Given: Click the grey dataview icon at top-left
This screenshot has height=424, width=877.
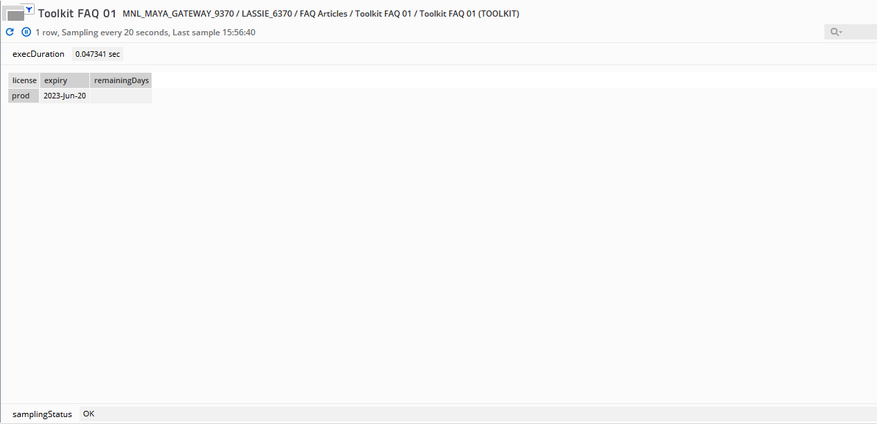Looking at the screenshot, I should click(15, 15).
